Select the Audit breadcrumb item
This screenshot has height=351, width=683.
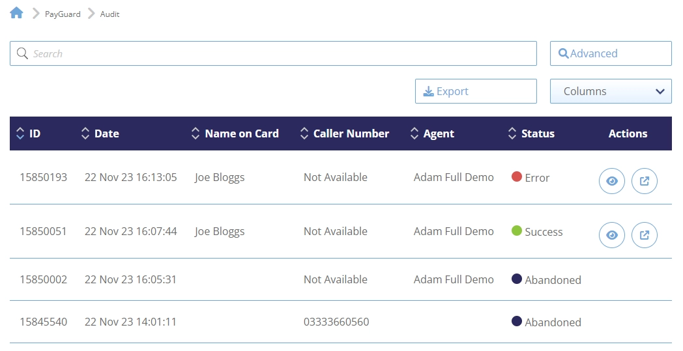[109, 14]
